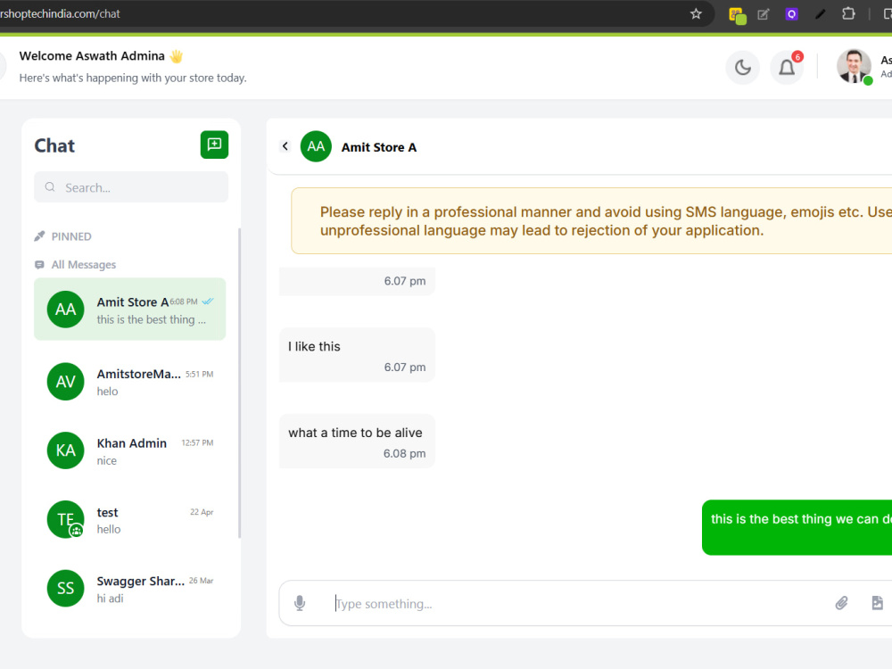The height and width of the screenshot is (669, 892).
Task: Click the chat list scrollbar
Action: pos(239,383)
